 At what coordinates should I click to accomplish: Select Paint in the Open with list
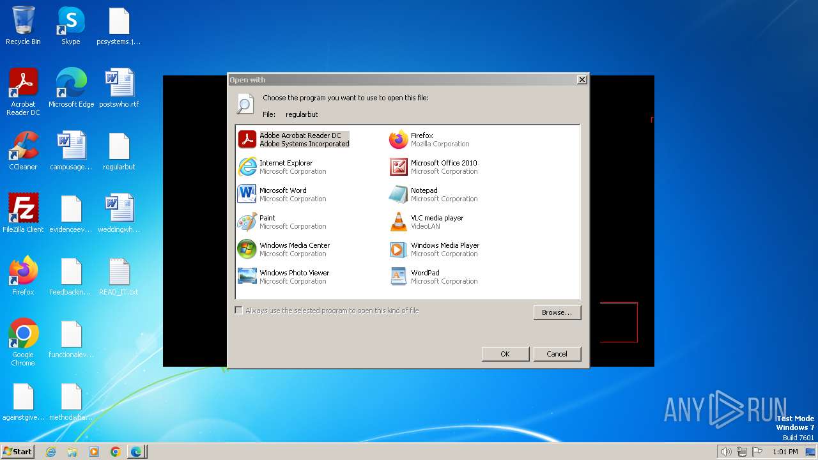click(282, 222)
